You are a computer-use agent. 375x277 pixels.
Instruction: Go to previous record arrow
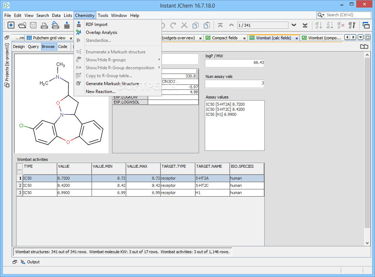click(x=231, y=25)
